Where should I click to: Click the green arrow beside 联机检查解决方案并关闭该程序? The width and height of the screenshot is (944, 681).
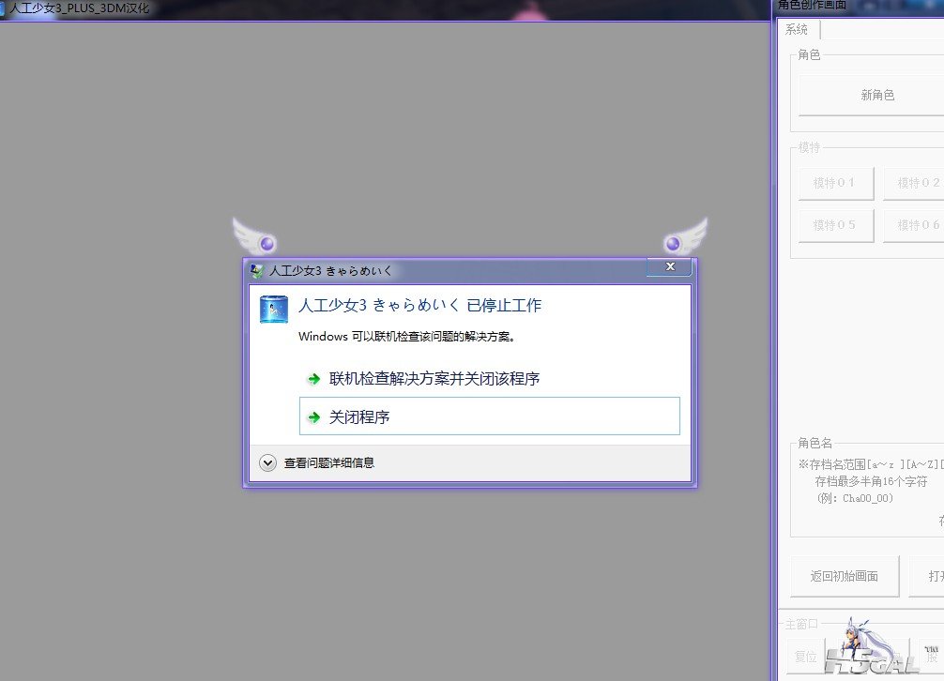314,379
